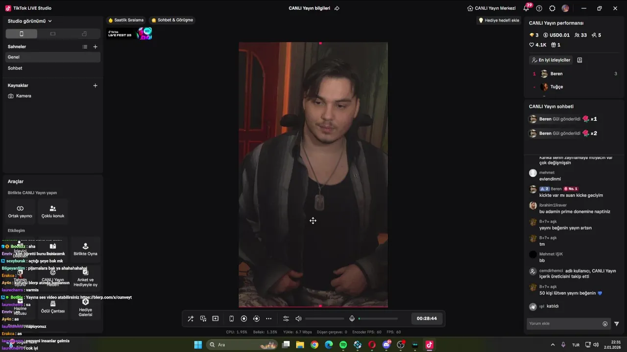Click the media and music icon in bottom toolbar
The width and height of the screenshot is (627, 352).
point(203,319)
